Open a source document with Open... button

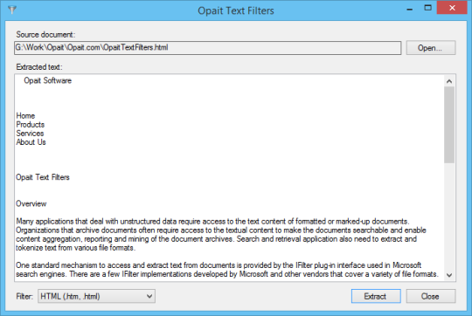click(x=431, y=48)
